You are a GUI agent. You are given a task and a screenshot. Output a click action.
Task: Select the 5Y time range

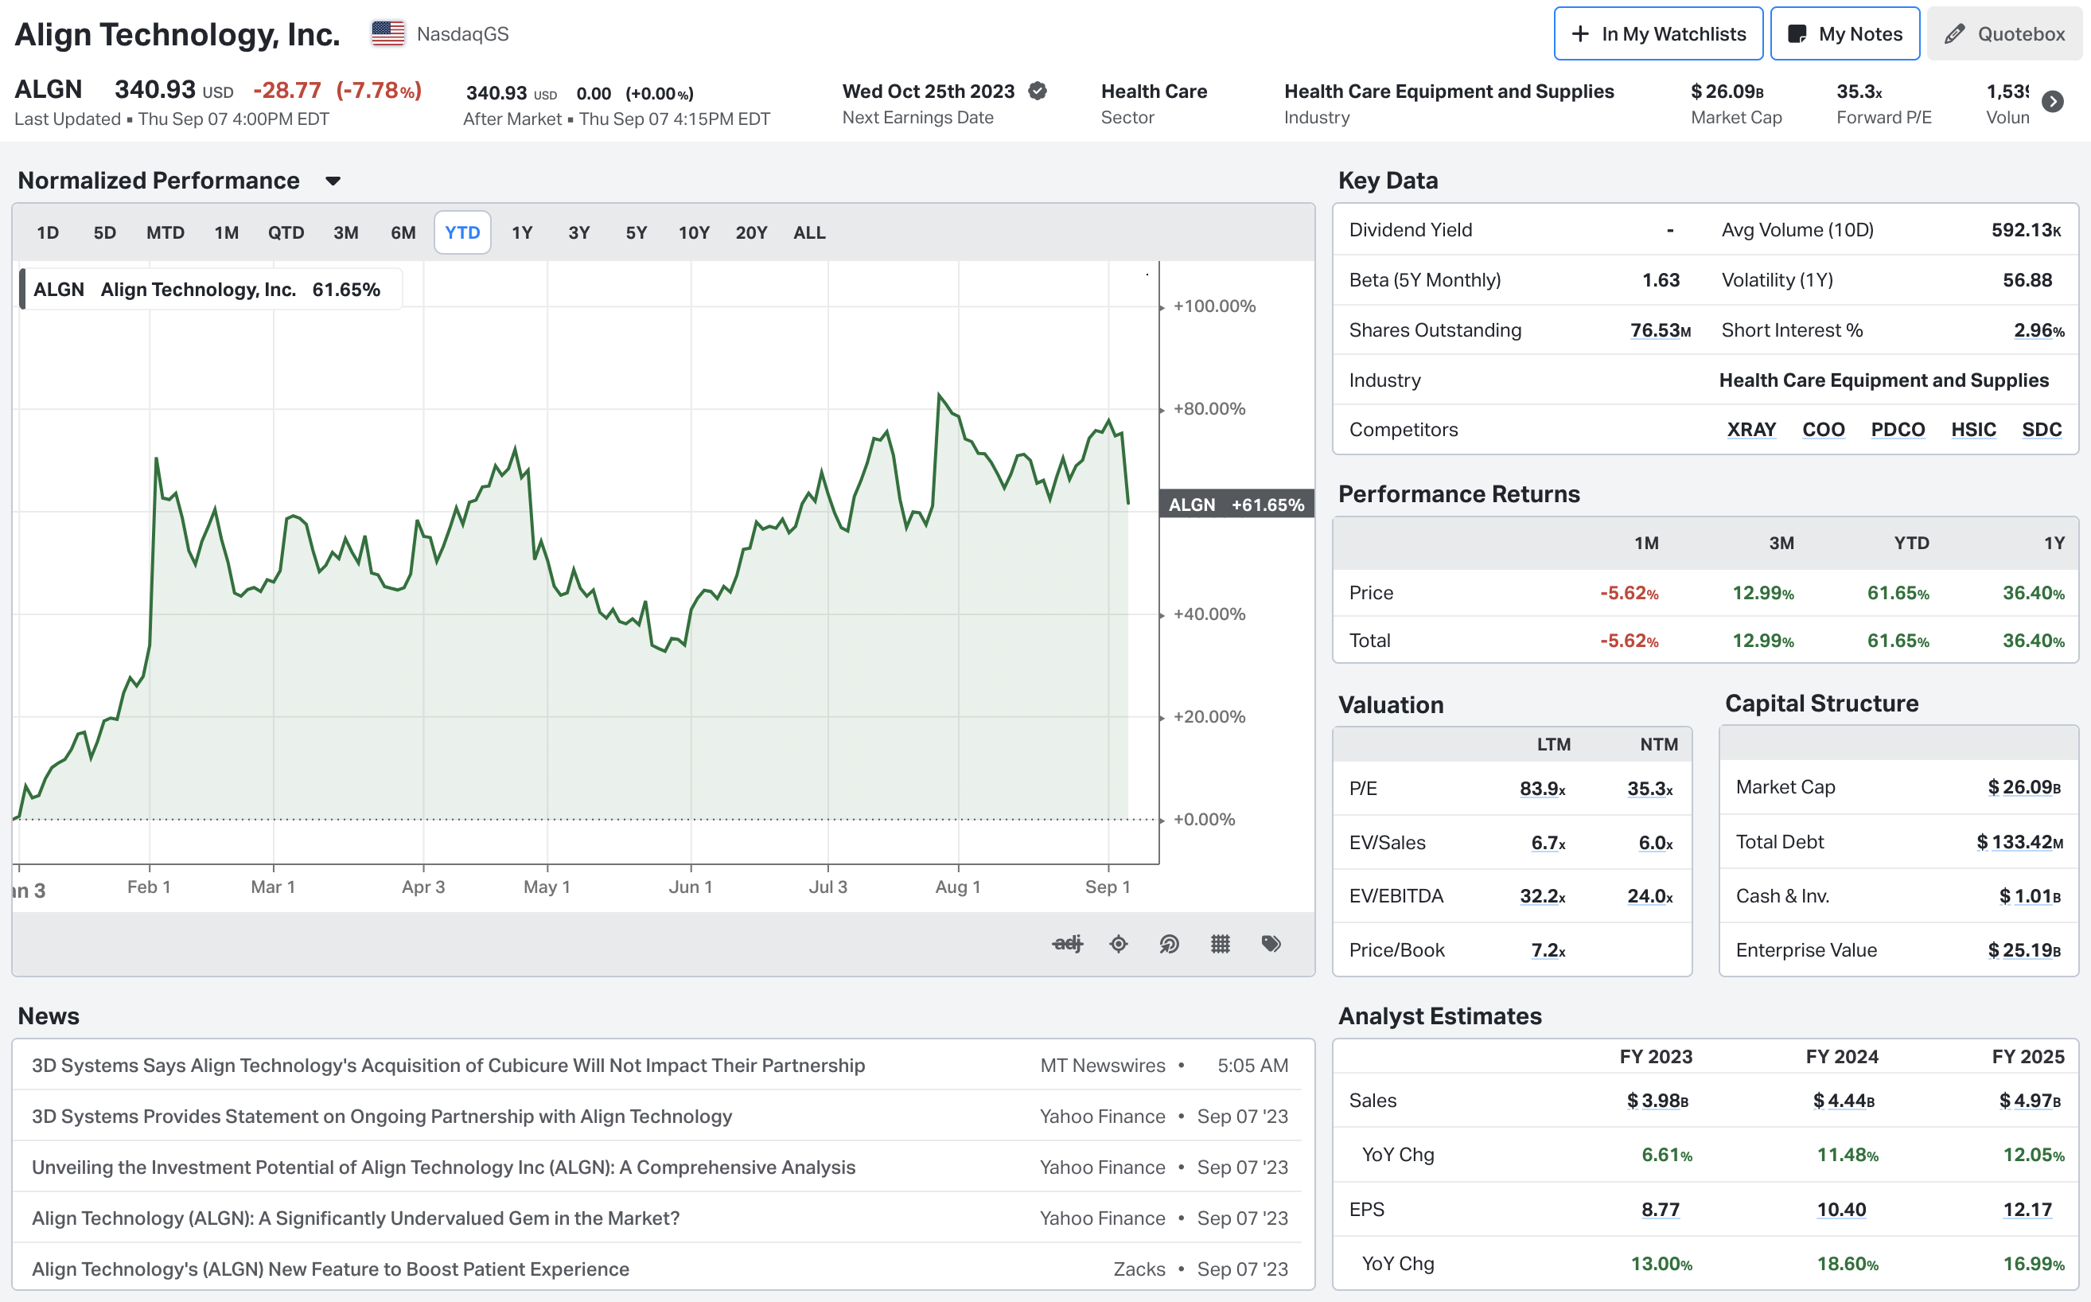tap(637, 232)
